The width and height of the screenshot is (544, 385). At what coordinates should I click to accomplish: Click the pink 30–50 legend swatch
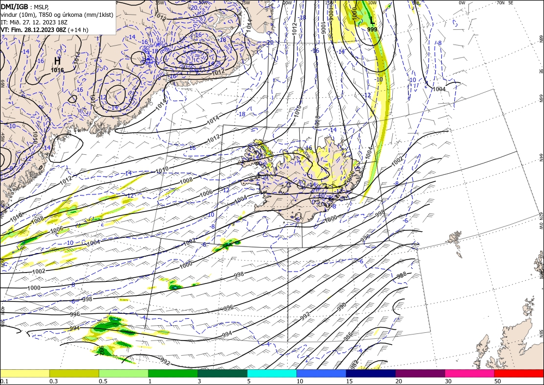coord(470,373)
